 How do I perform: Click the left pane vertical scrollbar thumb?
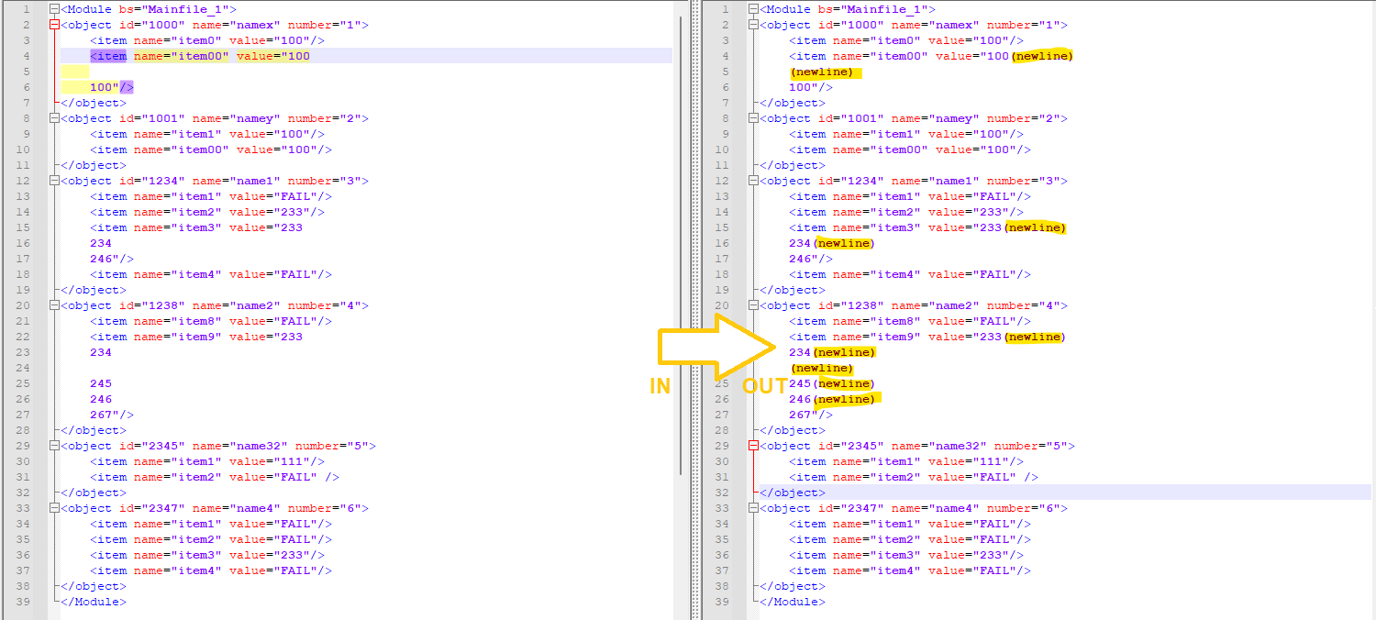point(680,244)
